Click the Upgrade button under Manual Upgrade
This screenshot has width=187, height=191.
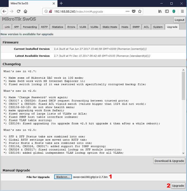click(x=178, y=186)
